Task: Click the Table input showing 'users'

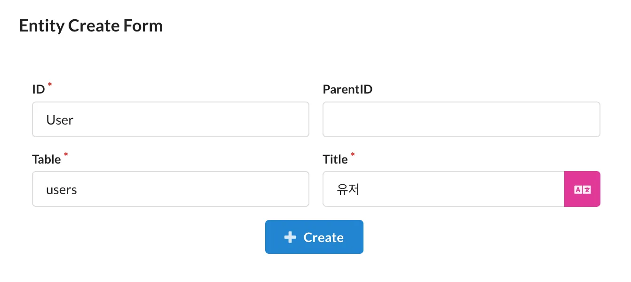Action: point(170,189)
